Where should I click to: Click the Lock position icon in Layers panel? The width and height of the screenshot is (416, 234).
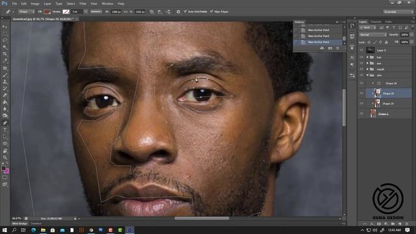pos(380,42)
